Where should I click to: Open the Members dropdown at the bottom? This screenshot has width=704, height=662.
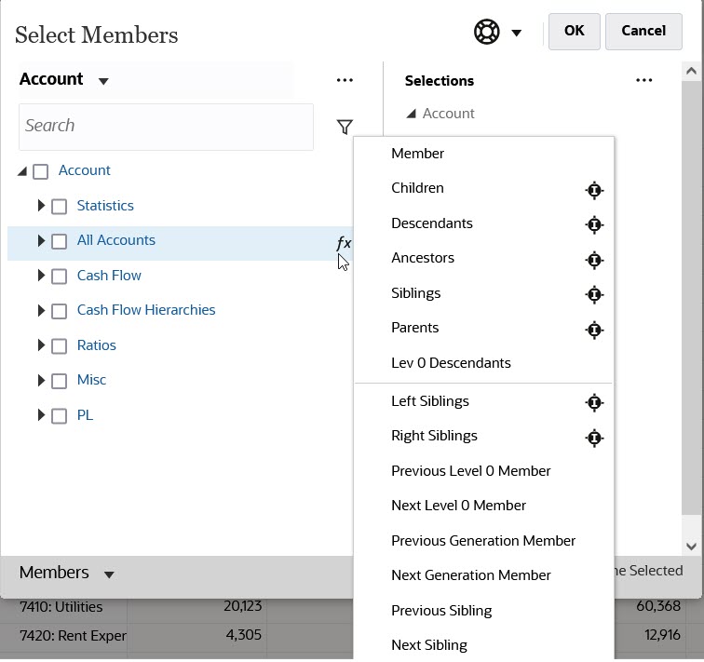click(109, 574)
